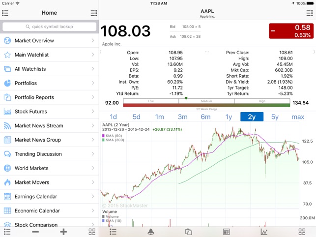
Task: Open Market News Group list item
Action: [49, 140]
